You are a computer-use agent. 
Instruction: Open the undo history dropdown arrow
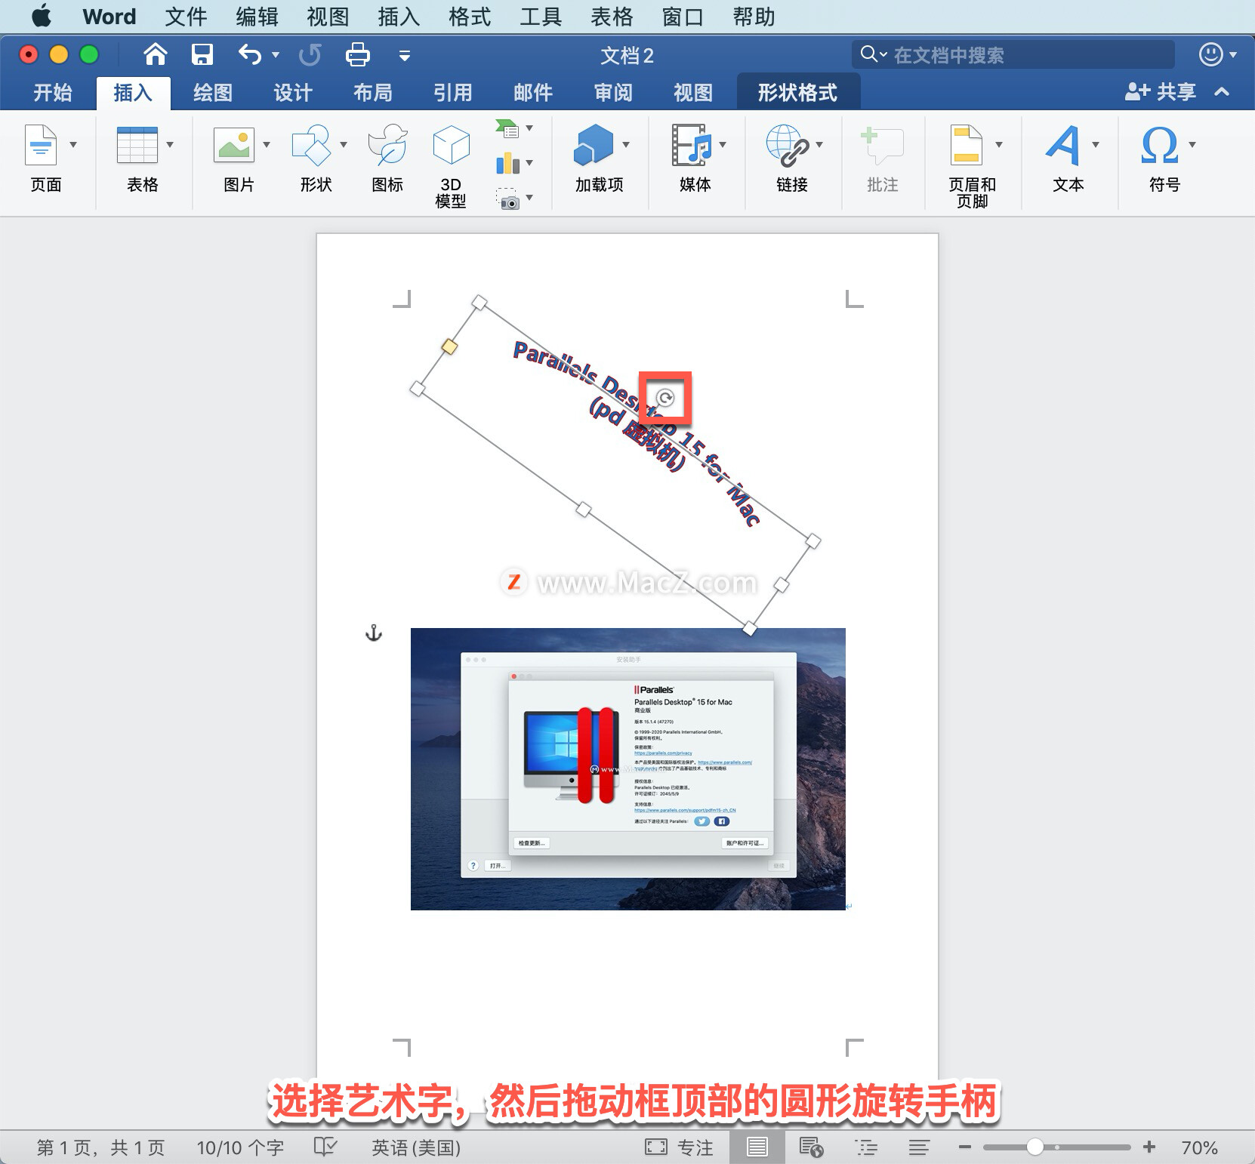[276, 55]
